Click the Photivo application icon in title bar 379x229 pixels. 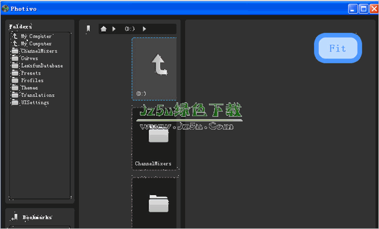click(x=5, y=9)
